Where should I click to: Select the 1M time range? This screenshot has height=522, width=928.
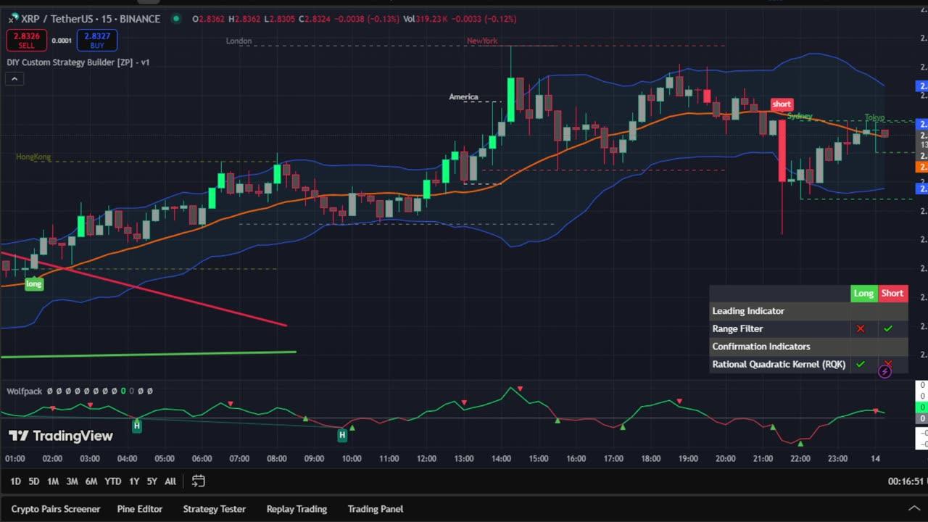[53, 481]
